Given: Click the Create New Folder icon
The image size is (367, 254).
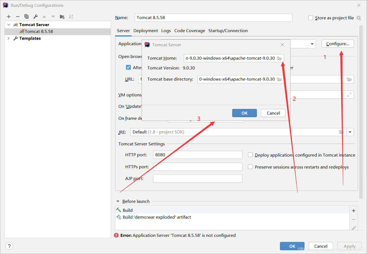Looking at the screenshot, I should click(x=62, y=17).
